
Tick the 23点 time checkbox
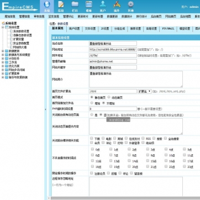tap(185, 166)
